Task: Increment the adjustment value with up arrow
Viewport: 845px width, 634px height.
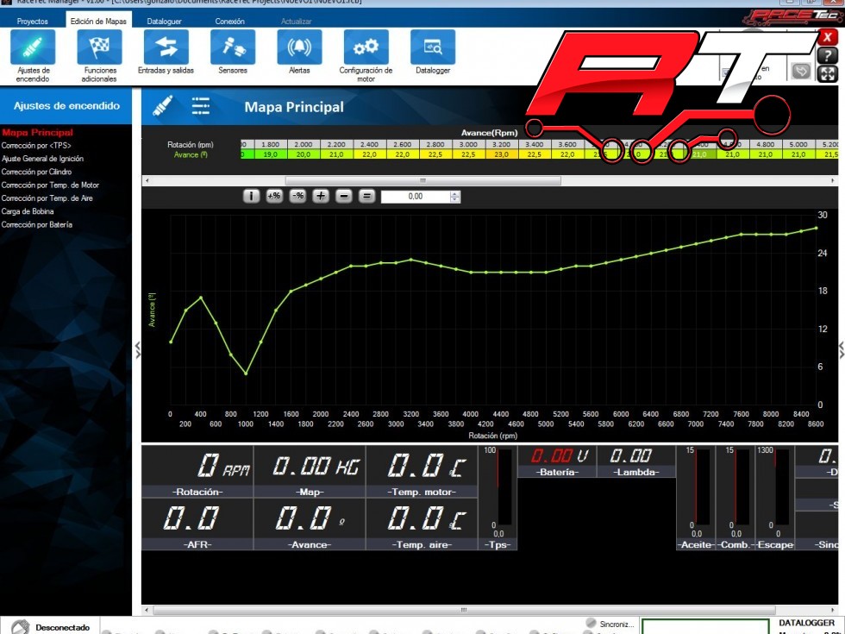Action: click(455, 193)
